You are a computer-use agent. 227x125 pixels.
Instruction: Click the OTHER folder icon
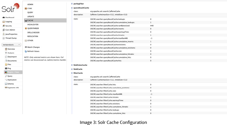(x=26, y=41)
